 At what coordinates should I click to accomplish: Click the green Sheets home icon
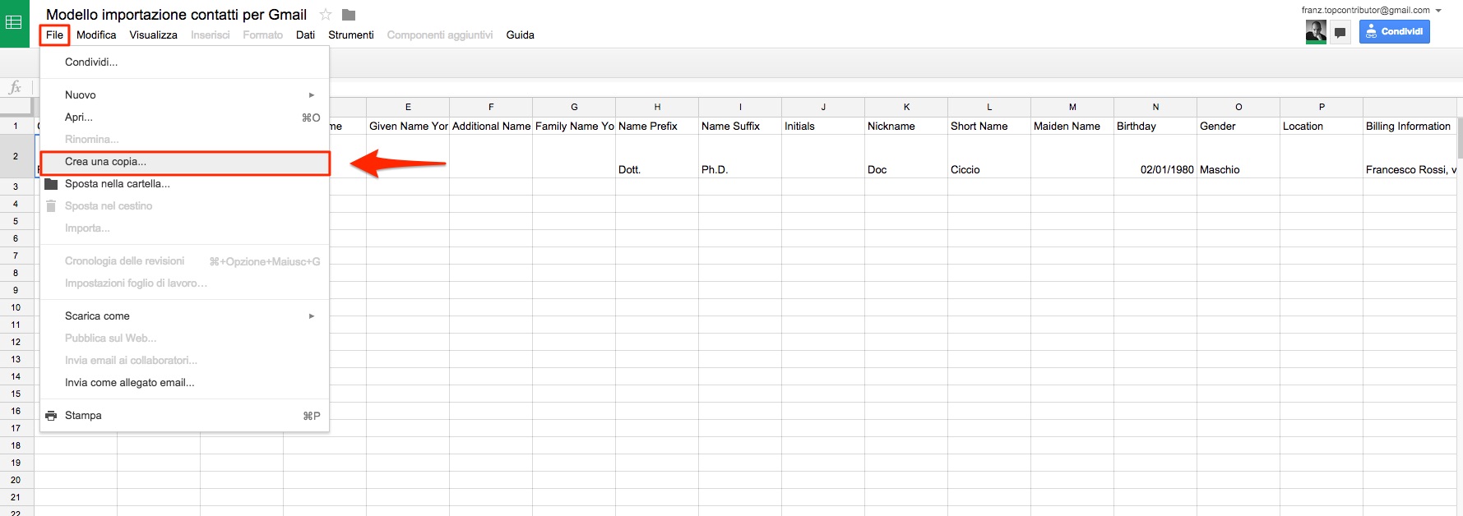click(x=14, y=23)
